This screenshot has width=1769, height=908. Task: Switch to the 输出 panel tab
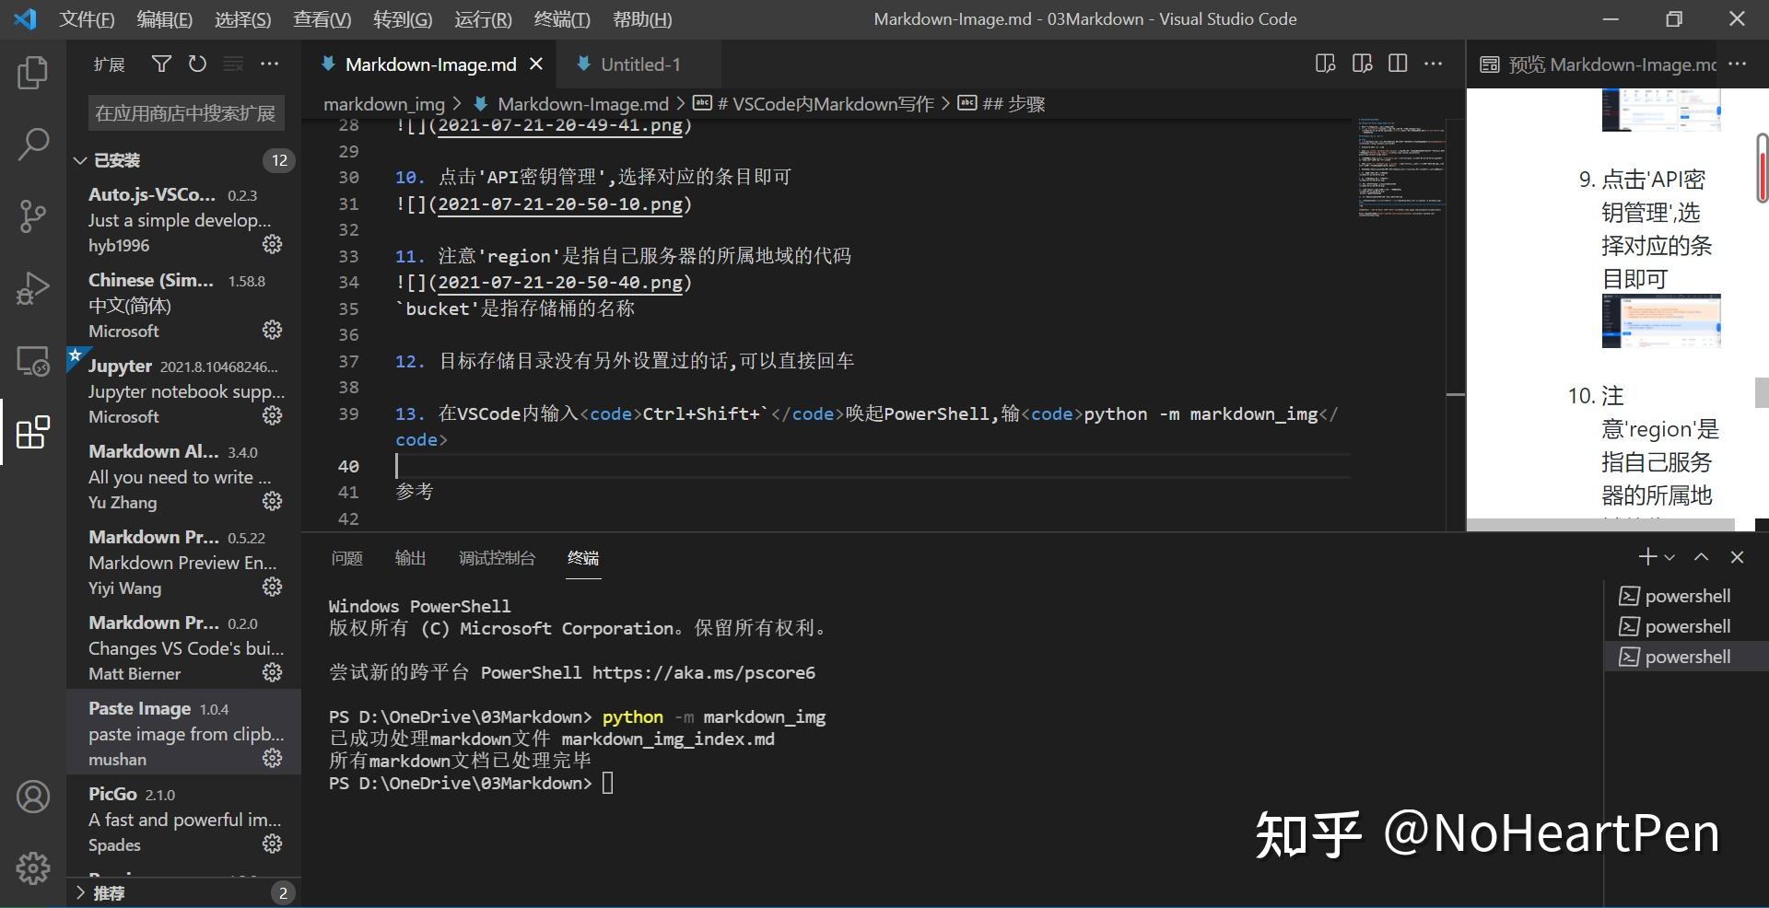pyautogui.click(x=410, y=558)
